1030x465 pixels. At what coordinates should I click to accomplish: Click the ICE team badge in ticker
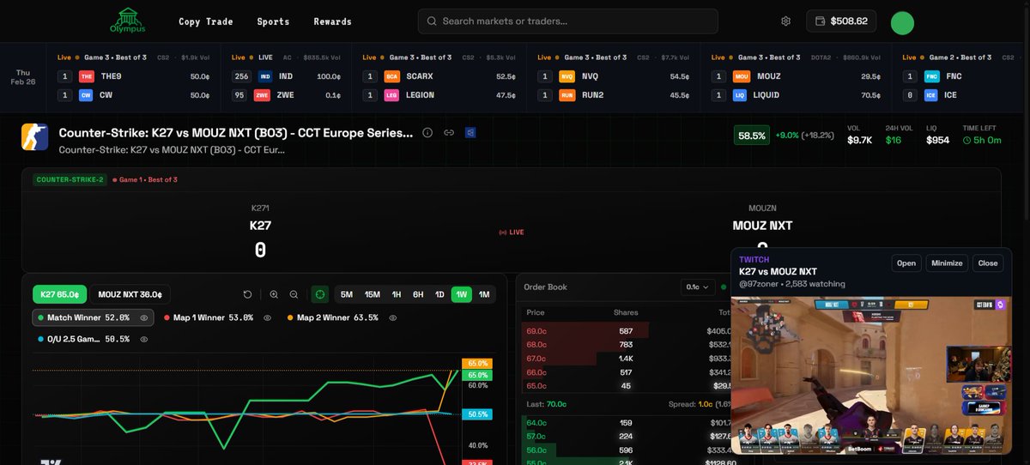tap(932, 95)
